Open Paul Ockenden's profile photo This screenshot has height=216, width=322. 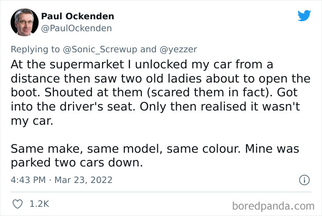[x=23, y=22]
